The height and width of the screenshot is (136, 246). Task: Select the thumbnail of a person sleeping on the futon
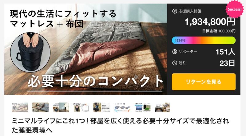click(x=40, y=107)
